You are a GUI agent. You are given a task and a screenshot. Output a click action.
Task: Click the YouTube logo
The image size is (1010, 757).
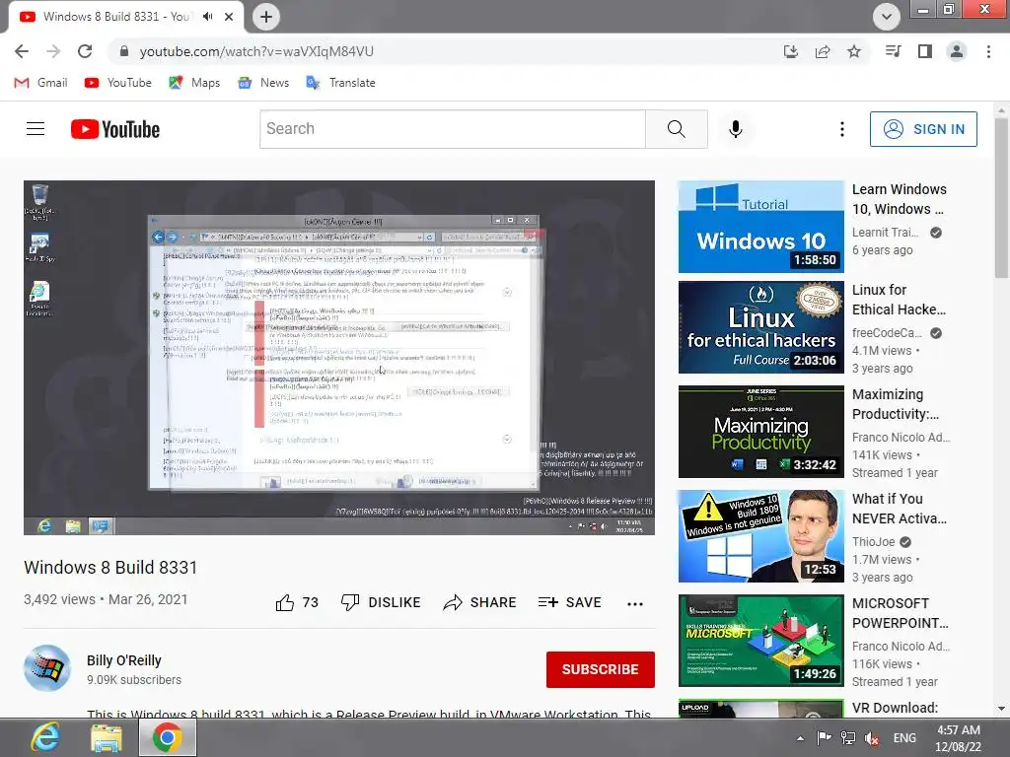coord(115,129)
